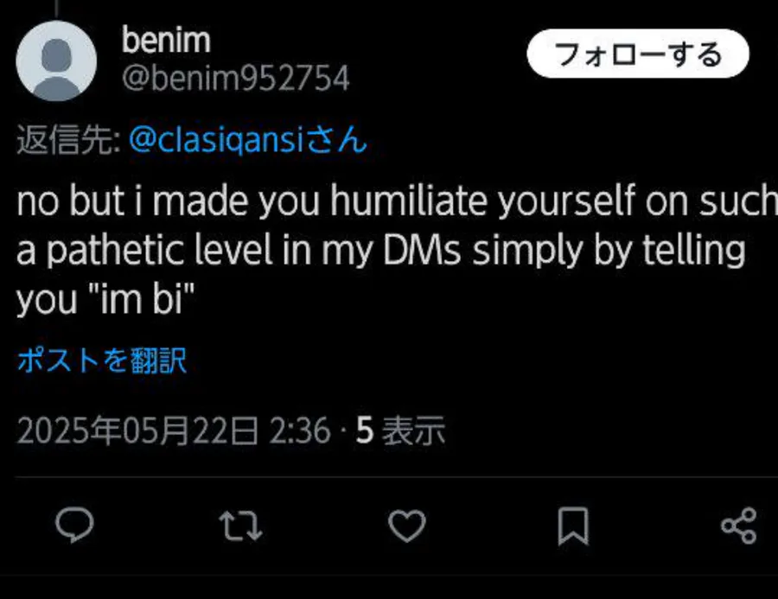Image resolution: width=778 pixels, height=599 pixels.
Task: Click the フォローする follow button
Action: 638,54
